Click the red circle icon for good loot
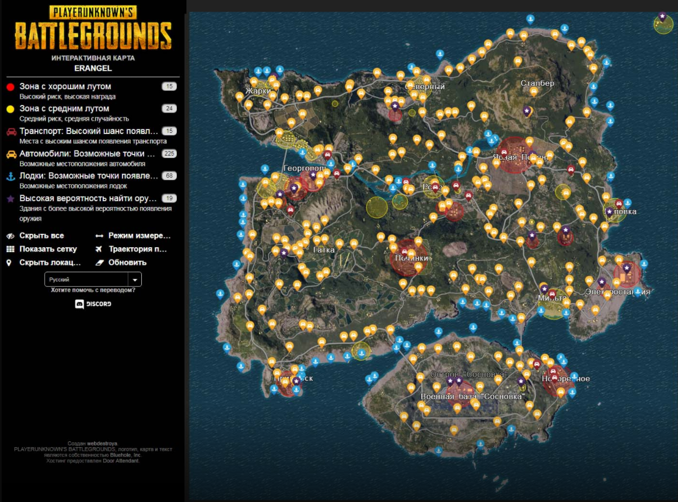This screenshot has width=678, height=502. click(x=11, y=87)
